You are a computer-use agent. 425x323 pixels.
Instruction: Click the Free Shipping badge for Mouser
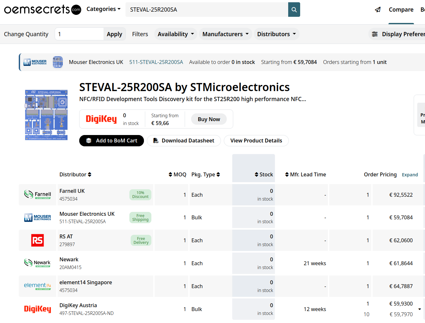coord(140,218)
